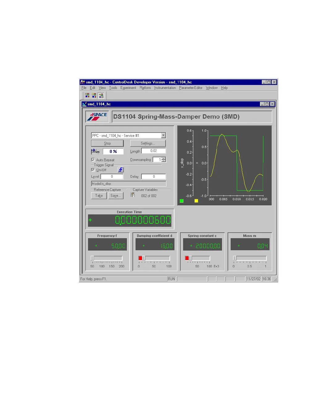Uncheck the Auto Repeat checkbox
The image size is (331, 401).
tap(93, 160)
